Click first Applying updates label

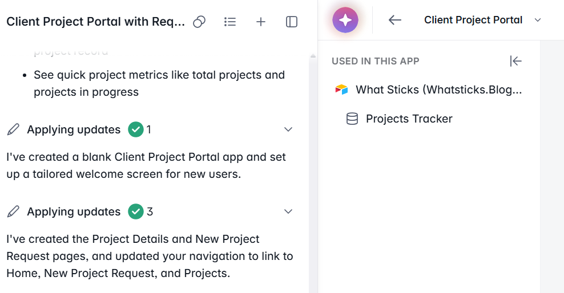(x=74, y=129)
